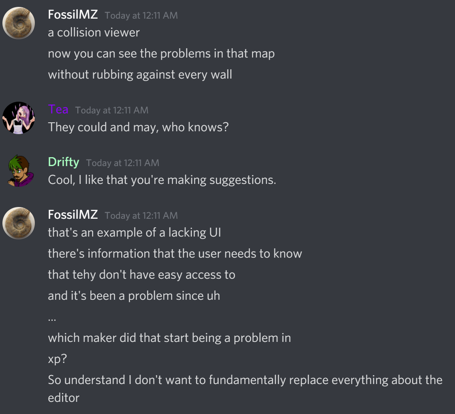455x414 pixels.
Task: Click timestamp on FossilMZ's second message group
Action: pyautogui.click(x=141, y=216)
